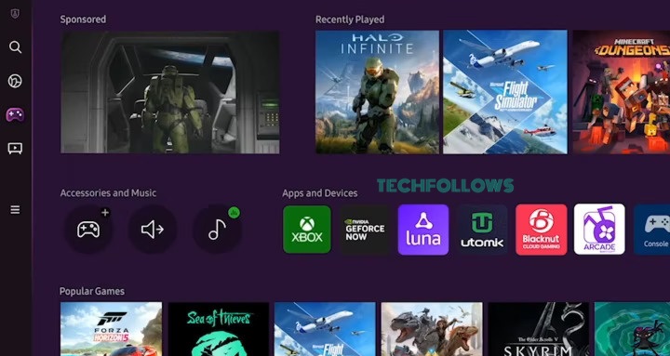The width and height of the screenshot is (670, 356).
Task: Click the Sponsored label
Action: pos(83,20)
